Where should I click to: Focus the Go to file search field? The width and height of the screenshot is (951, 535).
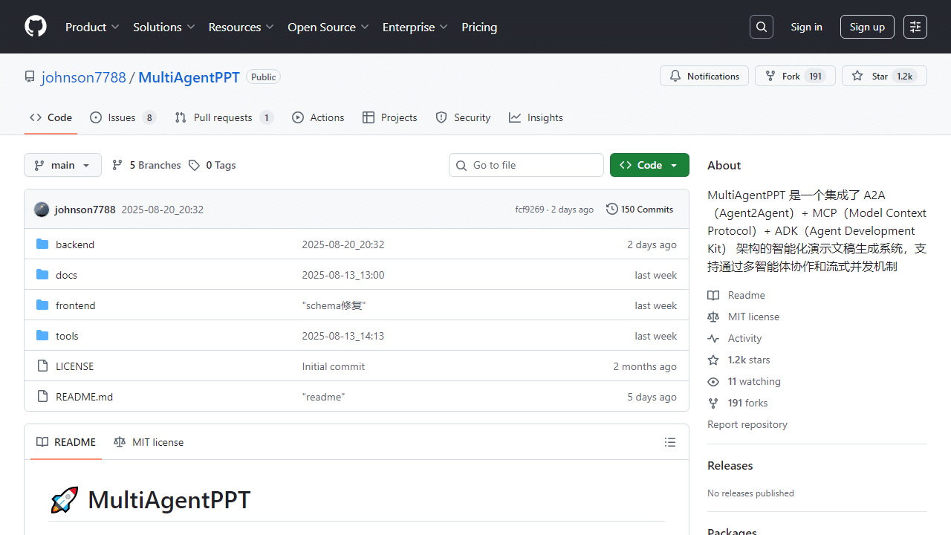(526, 165)
